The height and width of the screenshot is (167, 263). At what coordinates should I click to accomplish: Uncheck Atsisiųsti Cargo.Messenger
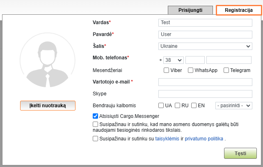96,116
